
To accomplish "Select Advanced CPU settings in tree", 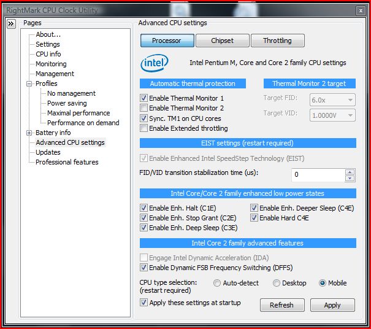I will (x=71, y=142).
